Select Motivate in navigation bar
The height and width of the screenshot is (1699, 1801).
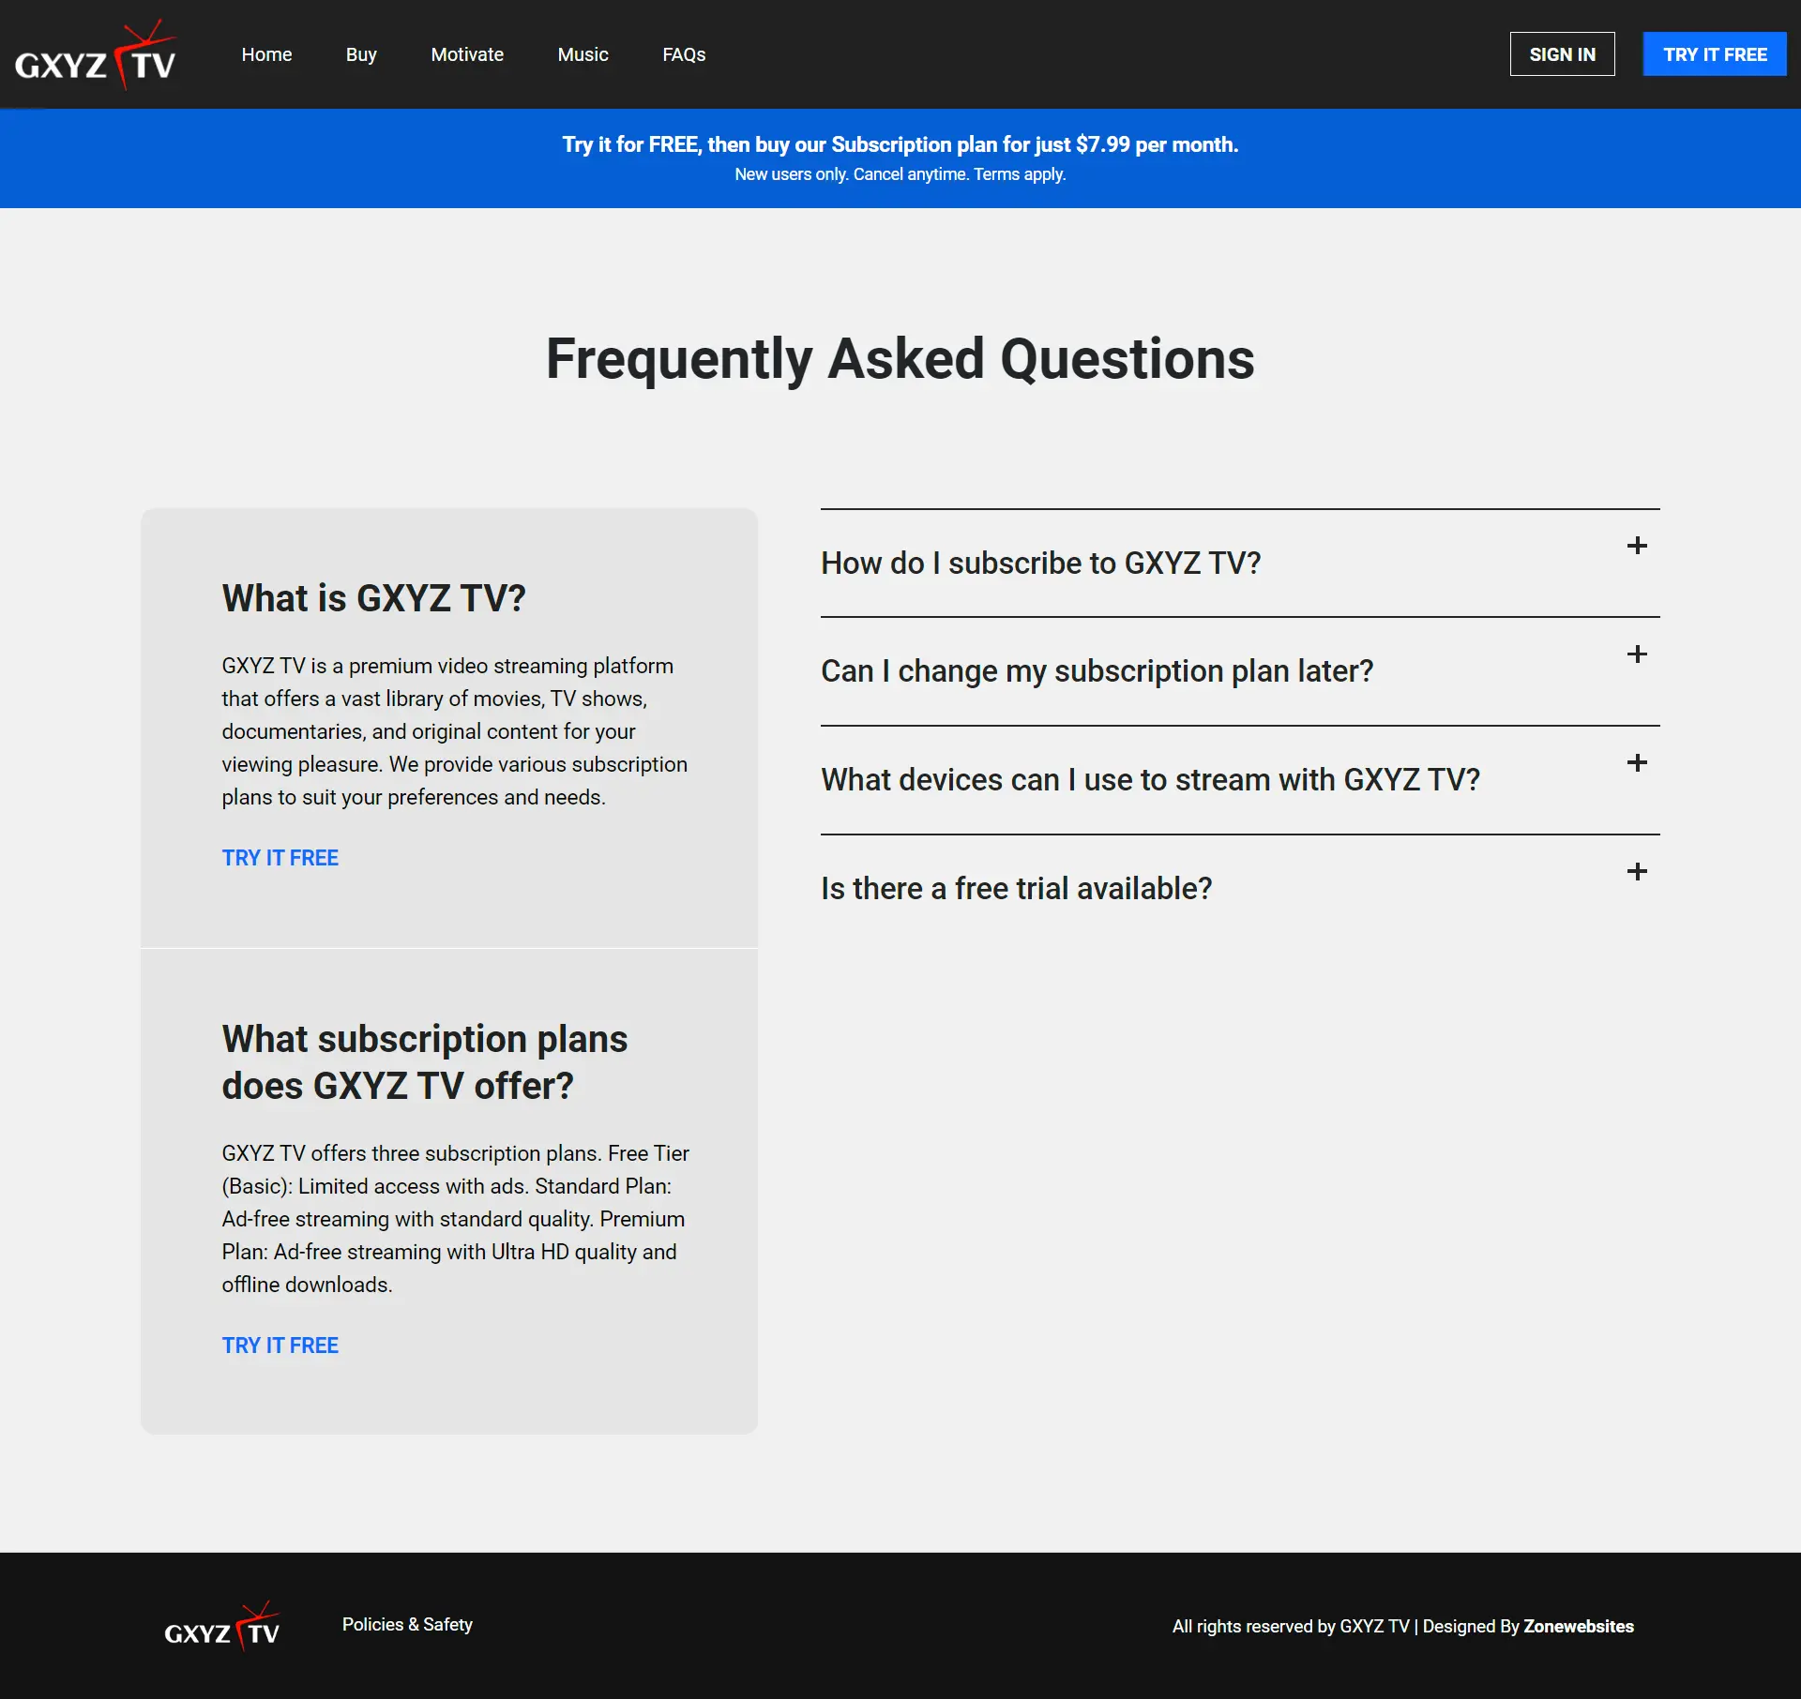467,54
